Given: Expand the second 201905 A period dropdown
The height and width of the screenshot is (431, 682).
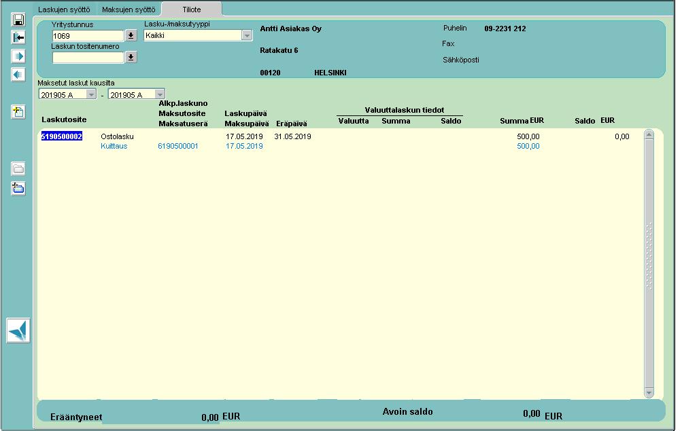Looking at the screenshot, I should pos(160,94).
